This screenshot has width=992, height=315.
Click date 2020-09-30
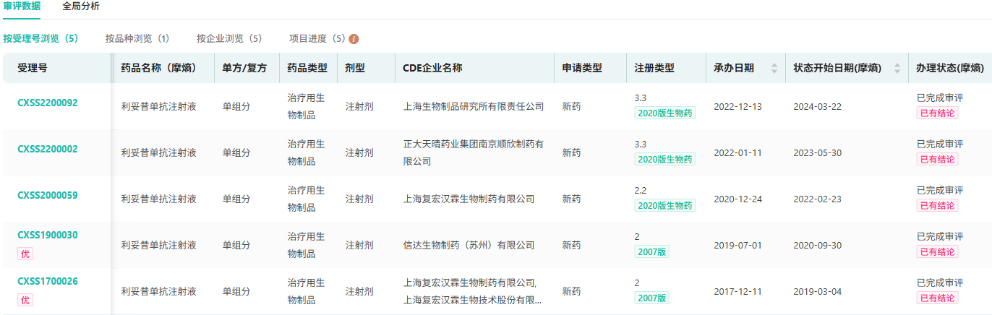pos(817,245)
